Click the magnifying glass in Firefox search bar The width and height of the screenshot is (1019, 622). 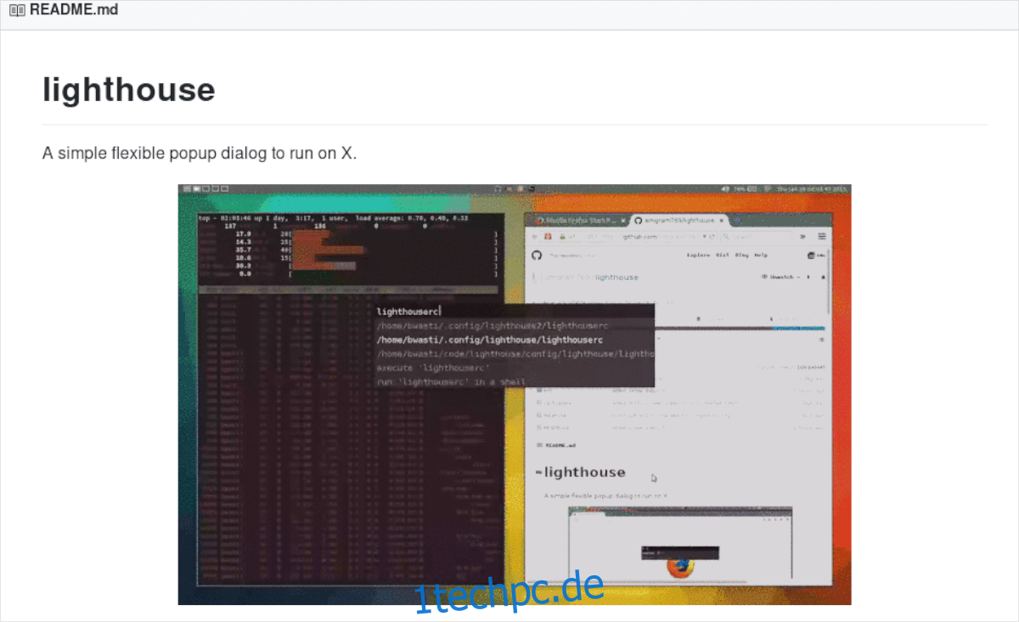[x=725, y=236]
